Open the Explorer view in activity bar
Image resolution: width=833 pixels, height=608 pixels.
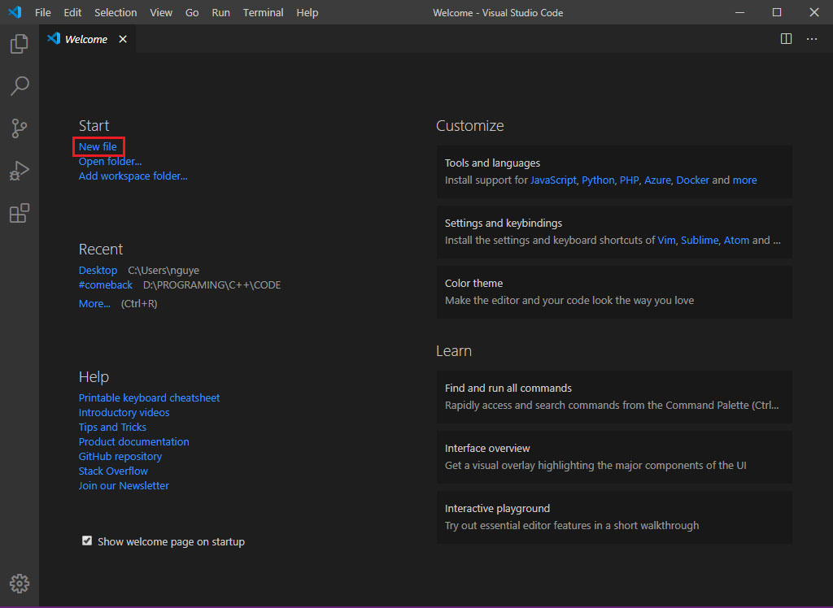[19, 44]
